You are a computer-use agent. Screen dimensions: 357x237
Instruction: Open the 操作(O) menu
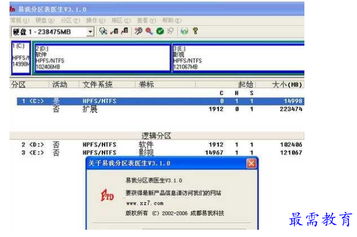96,21
